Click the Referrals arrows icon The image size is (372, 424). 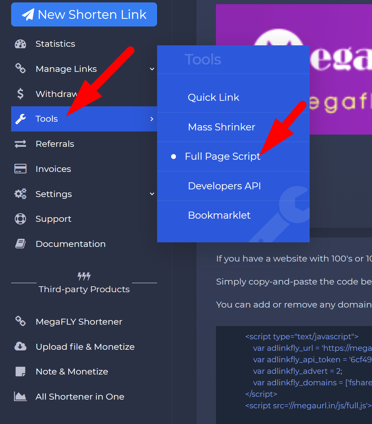coord(20,144)
